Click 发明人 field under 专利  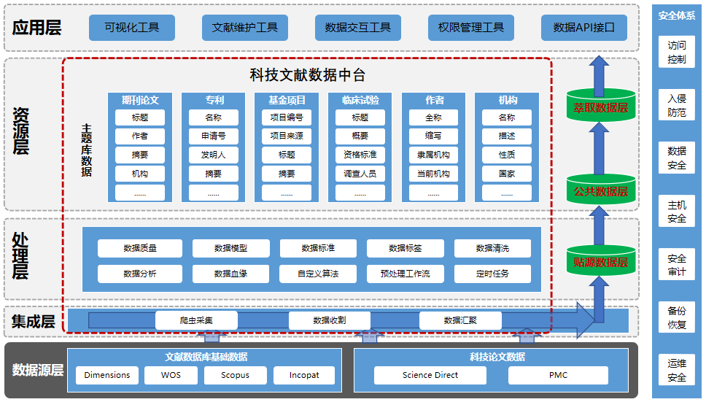[x=213, y=155]
